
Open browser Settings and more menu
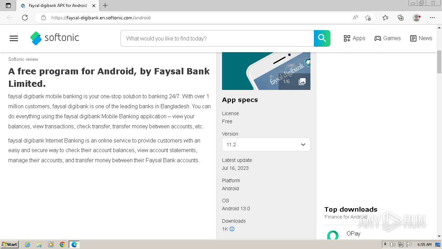432,18
